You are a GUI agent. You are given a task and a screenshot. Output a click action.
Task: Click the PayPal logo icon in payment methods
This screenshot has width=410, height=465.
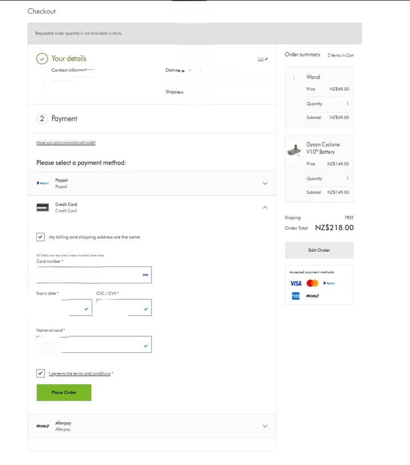tap(42, 183)
